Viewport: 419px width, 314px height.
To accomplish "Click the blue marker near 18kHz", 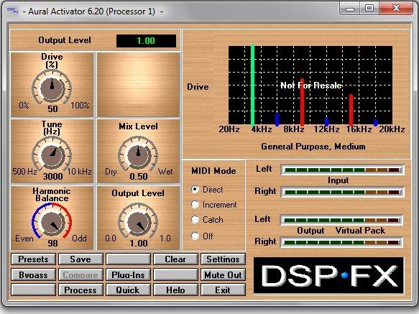I will [375, 122].
